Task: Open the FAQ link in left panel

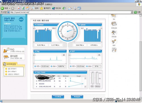Action: (14, 50)
